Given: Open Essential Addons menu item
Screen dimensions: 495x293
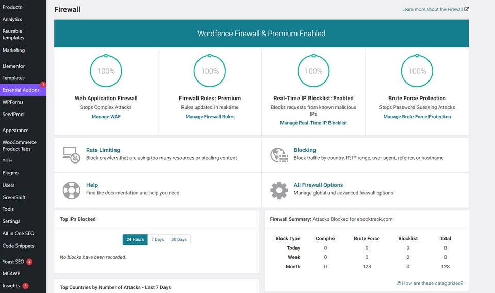Looking at the screenshot, I should (23, 90).
